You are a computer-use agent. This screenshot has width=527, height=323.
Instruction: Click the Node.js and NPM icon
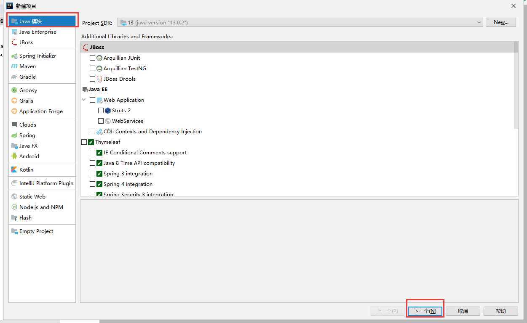14,207
